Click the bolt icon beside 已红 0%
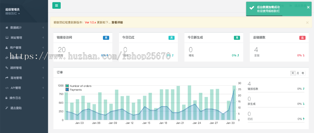 304,119
